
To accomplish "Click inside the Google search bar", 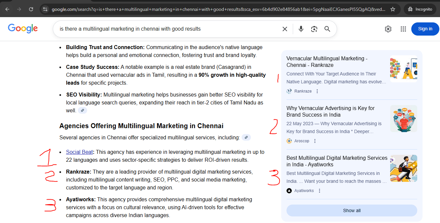I will click(165, 29).
